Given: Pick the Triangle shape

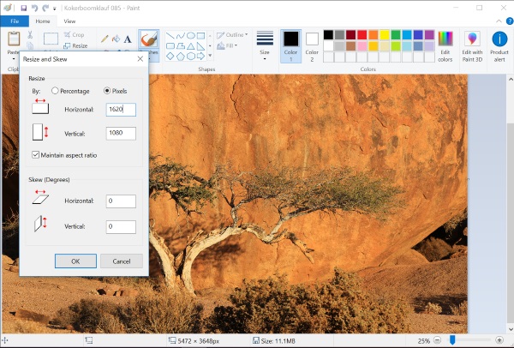Looking at the screenshot, I should (191, 46).
